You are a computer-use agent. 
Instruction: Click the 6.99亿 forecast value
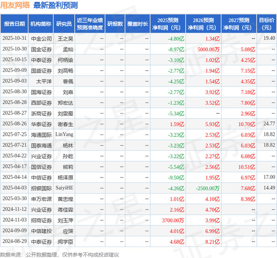tap(212, 231)
